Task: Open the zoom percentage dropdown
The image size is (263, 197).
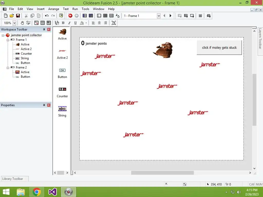Action: pos(14,23)
